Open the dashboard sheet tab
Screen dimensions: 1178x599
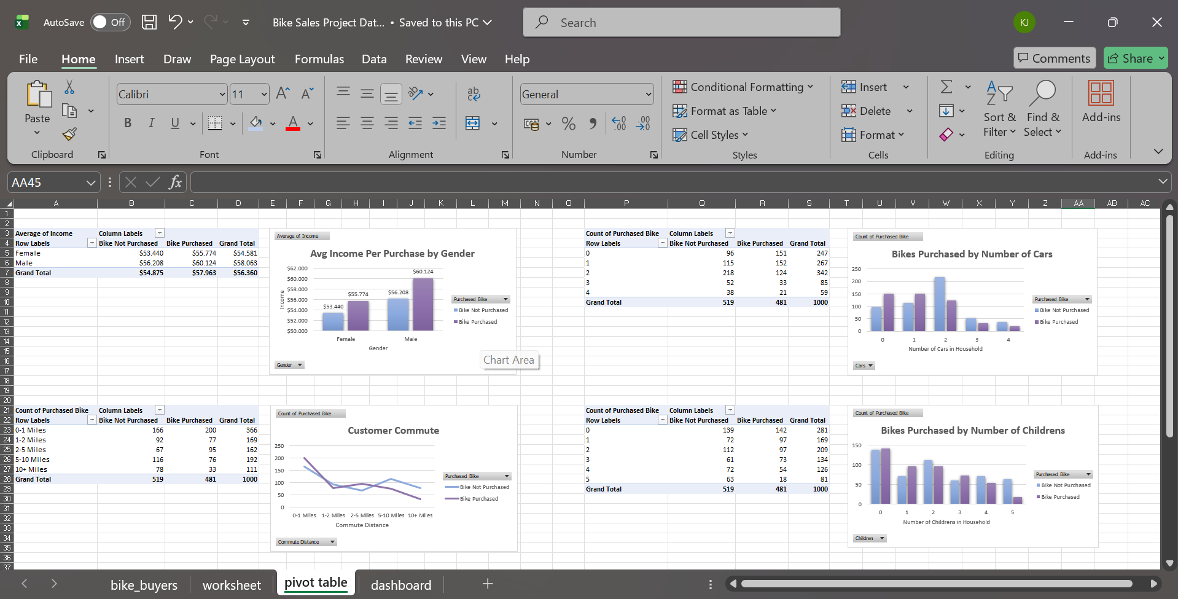pos(400,584)
